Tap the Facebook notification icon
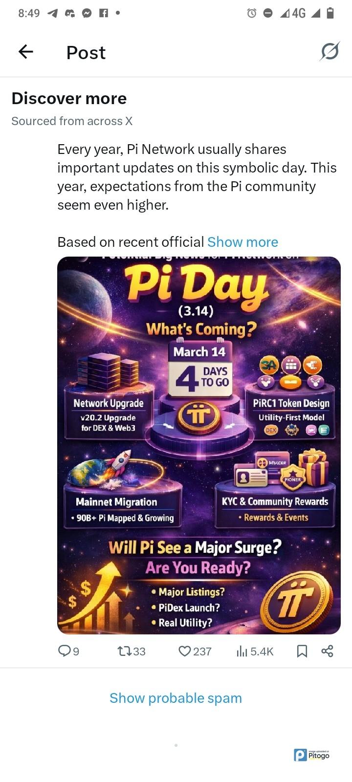352x782 pixels. point(103,13)
